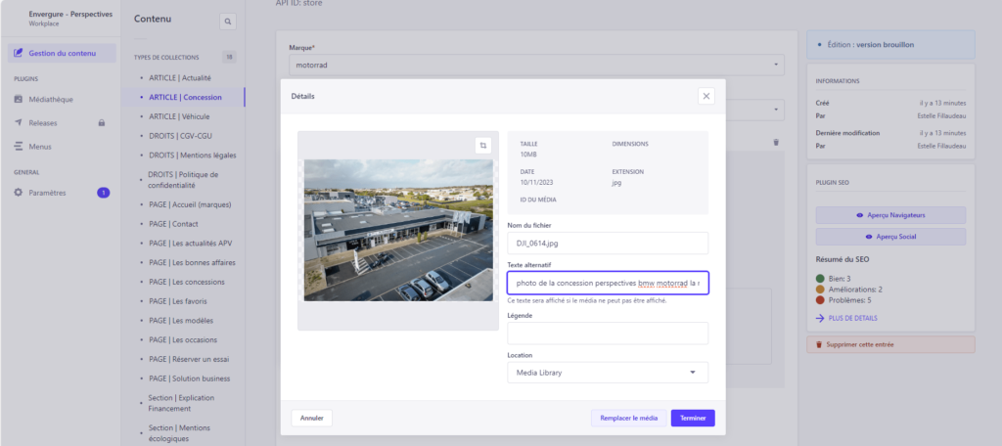Select DROITS | Politique de confidentialité
Screen dimensions: 1002x446
point(183,180)
